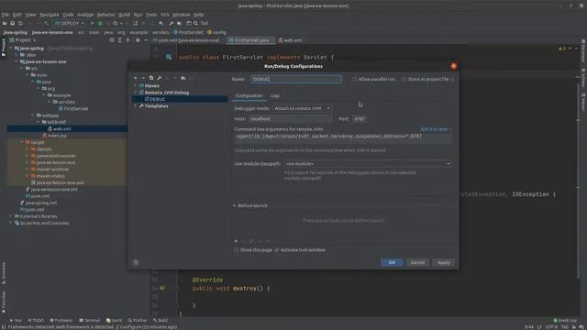Click the green Build hammer icon in the main toolbar
587x330 pixels.
click(x=47, y=23)
